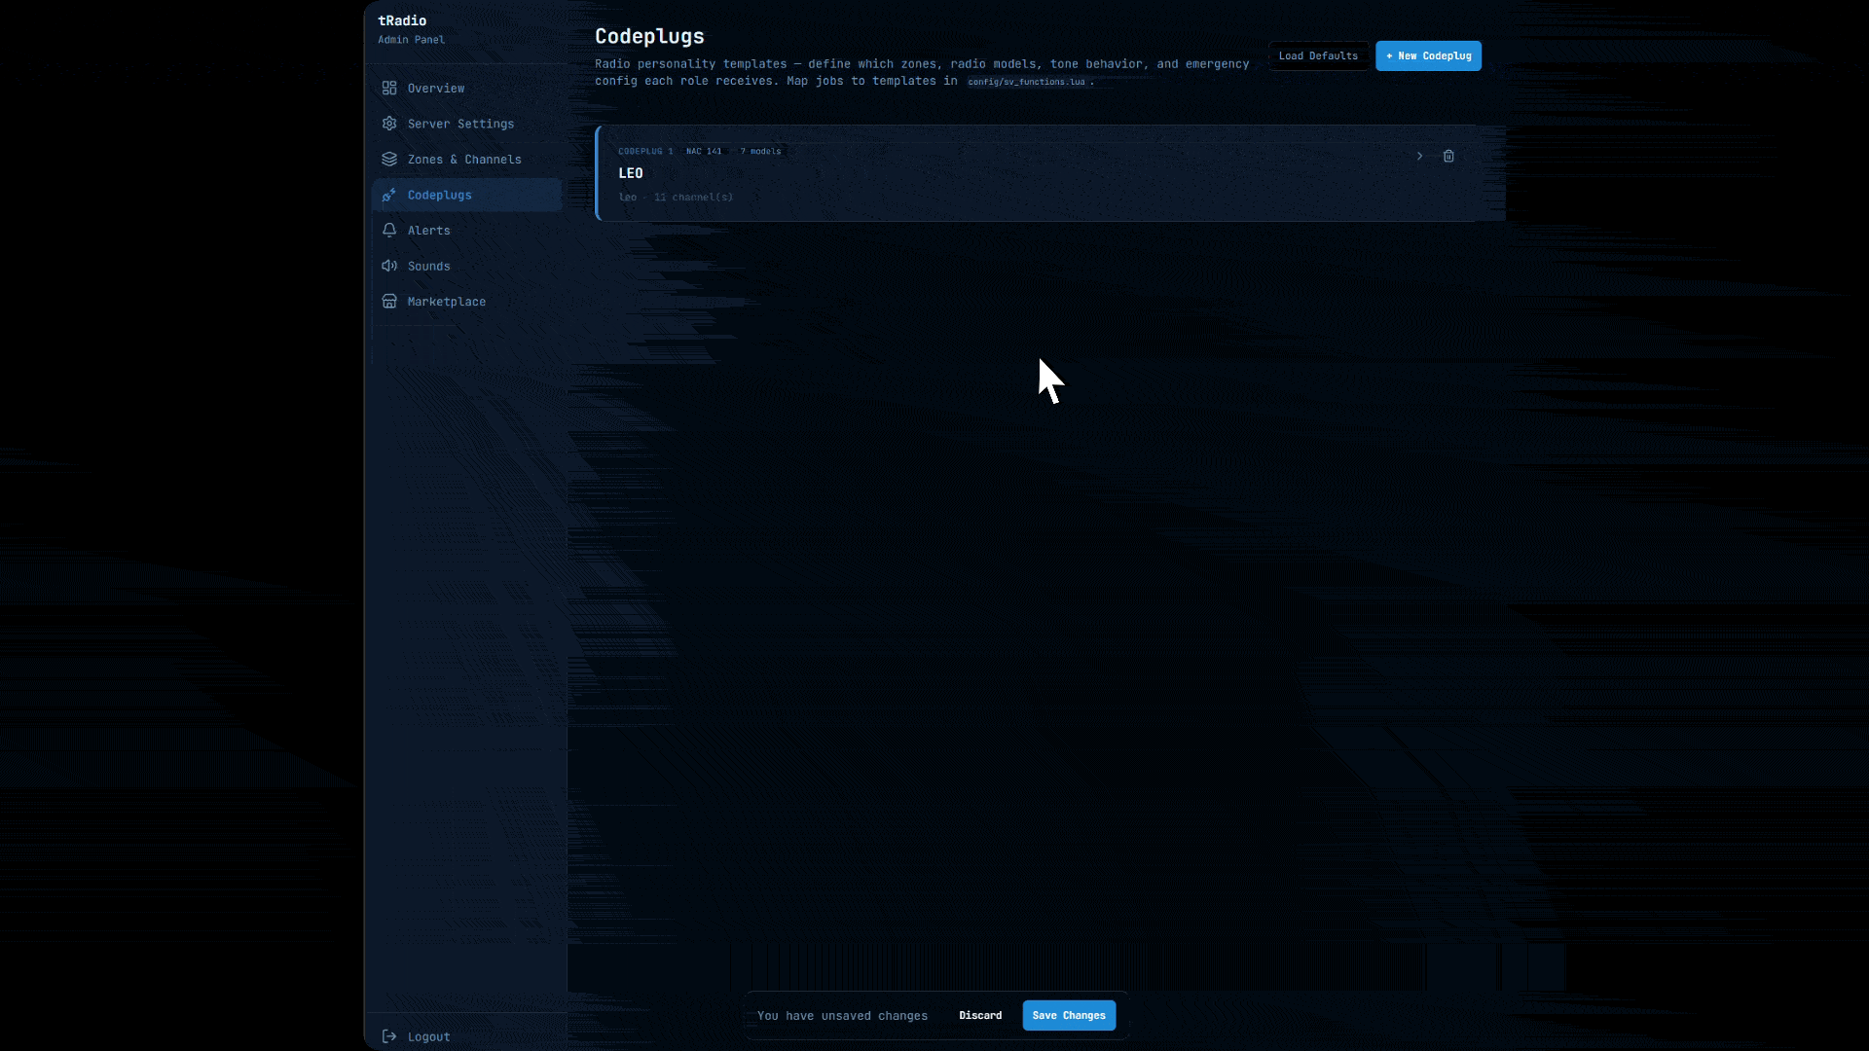Click the Logout label
Viewport: 1869px width, 1051px height.
429,1037
